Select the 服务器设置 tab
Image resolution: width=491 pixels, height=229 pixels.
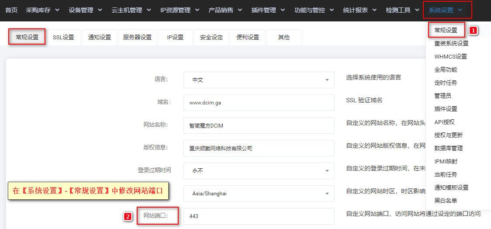[138, 38]
